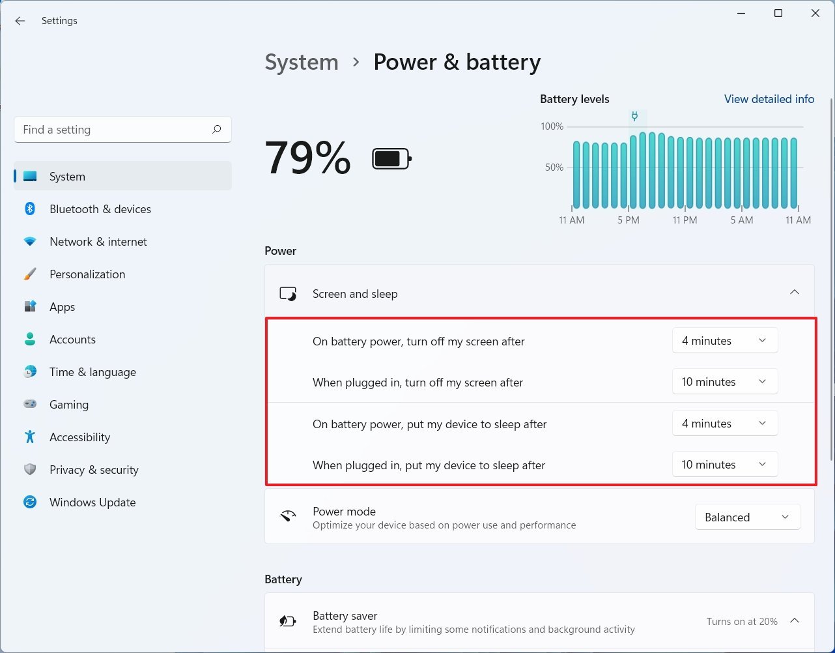Viewport: 835px width, 653px height.
Task: Click the 5 PM battery level bar
Action: point(628,176)
